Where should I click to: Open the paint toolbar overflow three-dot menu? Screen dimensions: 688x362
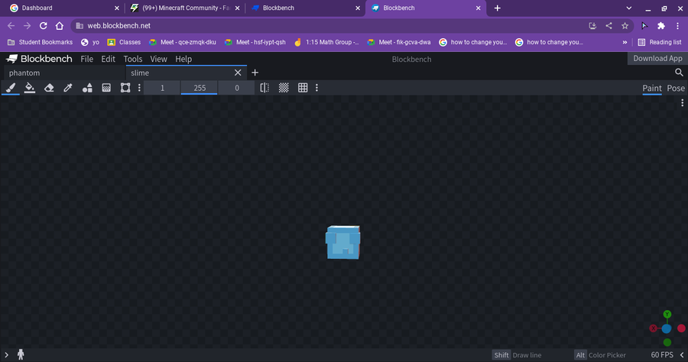pos(316,88)
